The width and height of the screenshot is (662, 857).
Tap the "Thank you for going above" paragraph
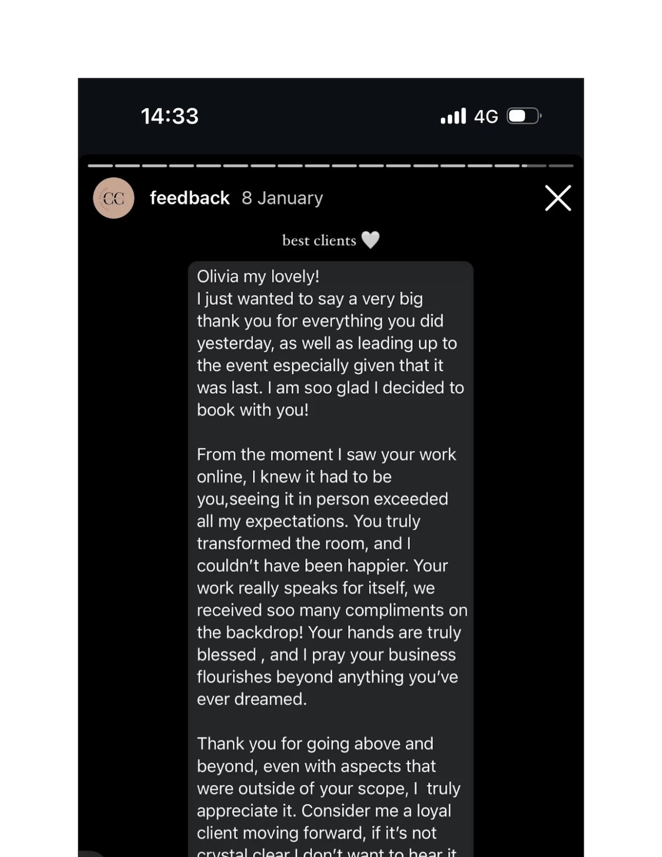pyautogui.click(x=315, y=744)
